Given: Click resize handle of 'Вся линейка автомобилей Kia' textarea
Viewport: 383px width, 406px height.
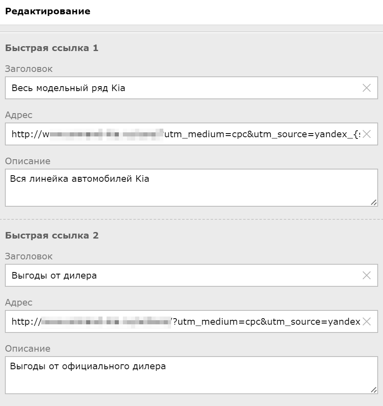Looking at the screenshot, I should [x=374, y=203].
